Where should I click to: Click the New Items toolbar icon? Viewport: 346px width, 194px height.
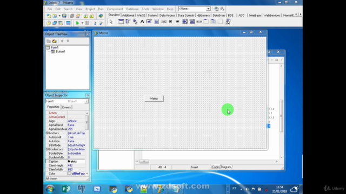(x=49, y=16)
